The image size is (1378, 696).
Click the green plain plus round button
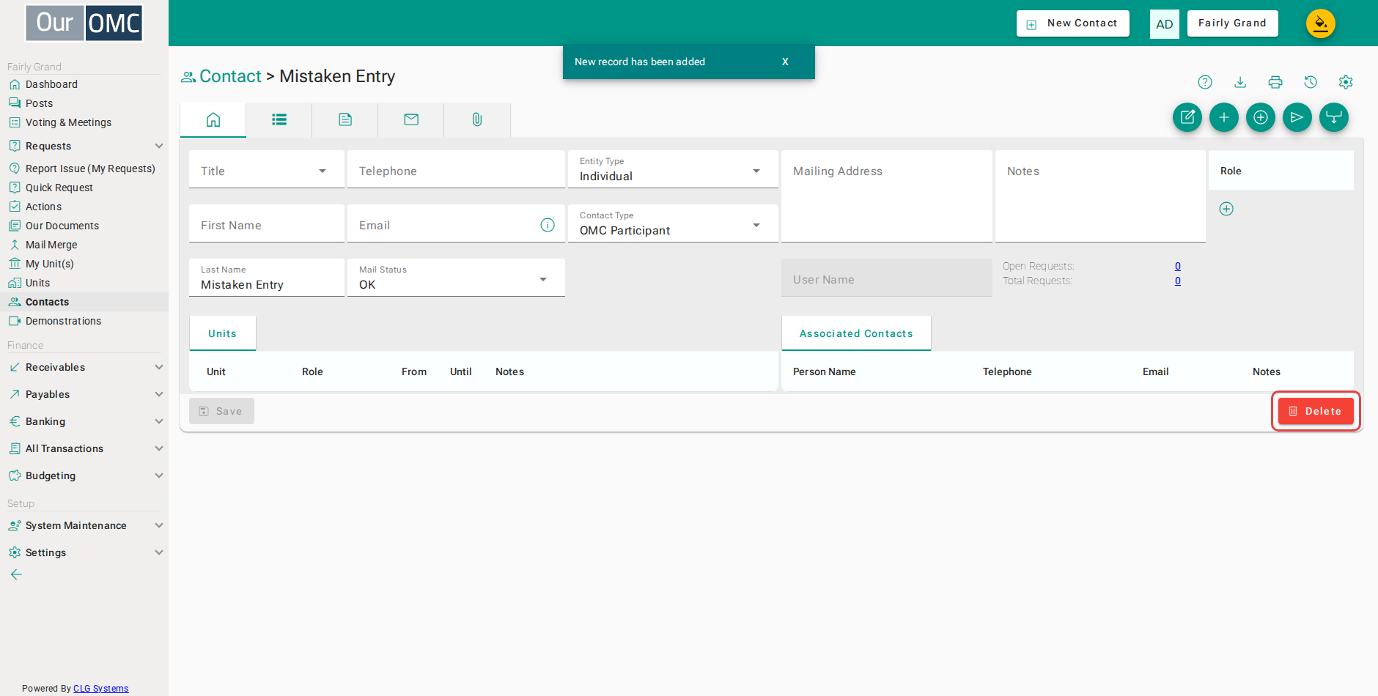coord(1224,117)
